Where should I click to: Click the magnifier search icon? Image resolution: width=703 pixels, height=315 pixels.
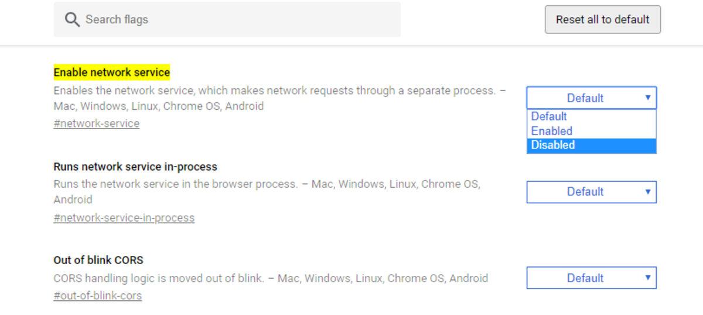72,20
